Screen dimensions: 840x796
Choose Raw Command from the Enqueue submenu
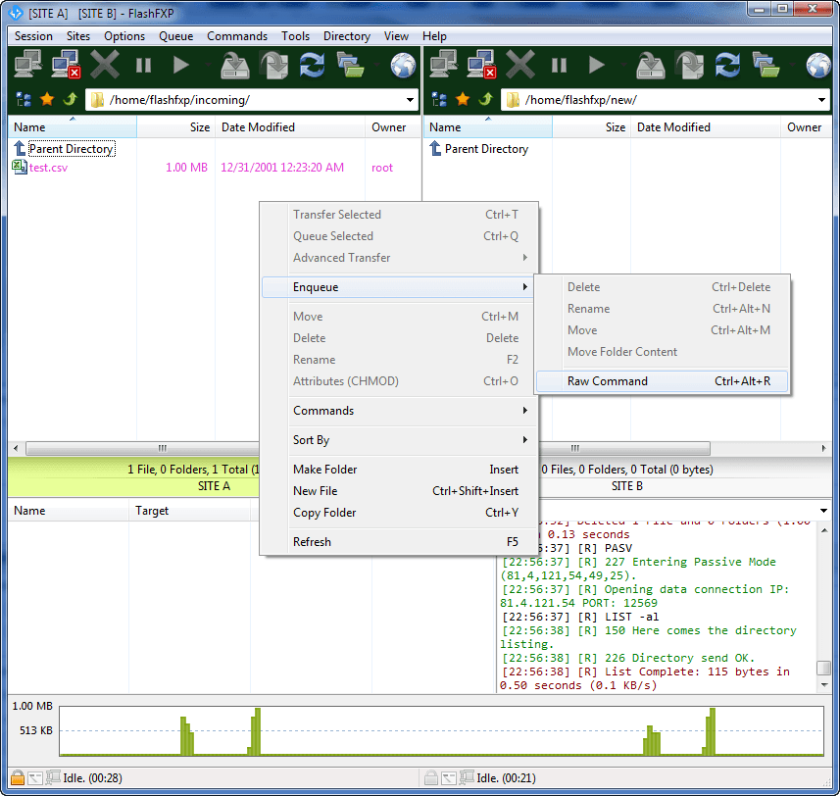[x=663, y=381]
